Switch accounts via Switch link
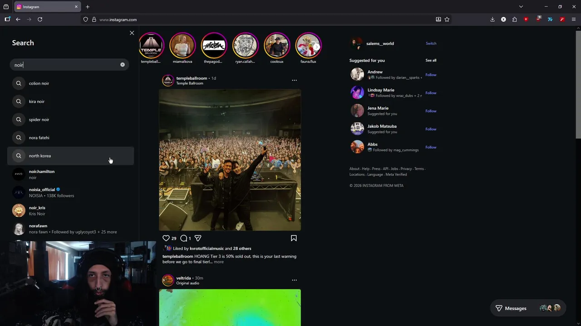Screen dimensions: 581x326 [431, 43]
